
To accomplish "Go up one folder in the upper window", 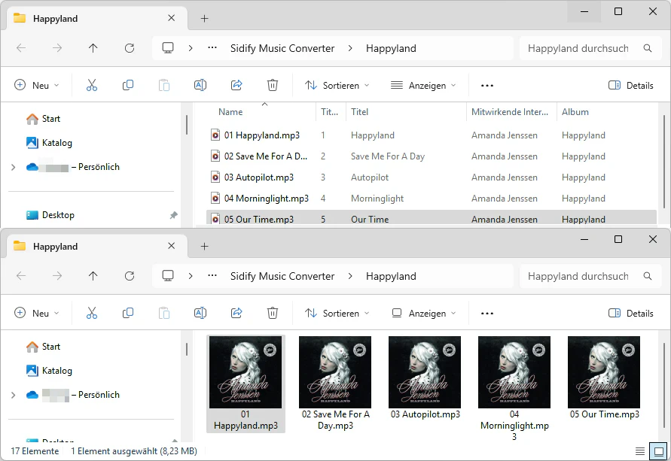I will click(x=93, y=48).
